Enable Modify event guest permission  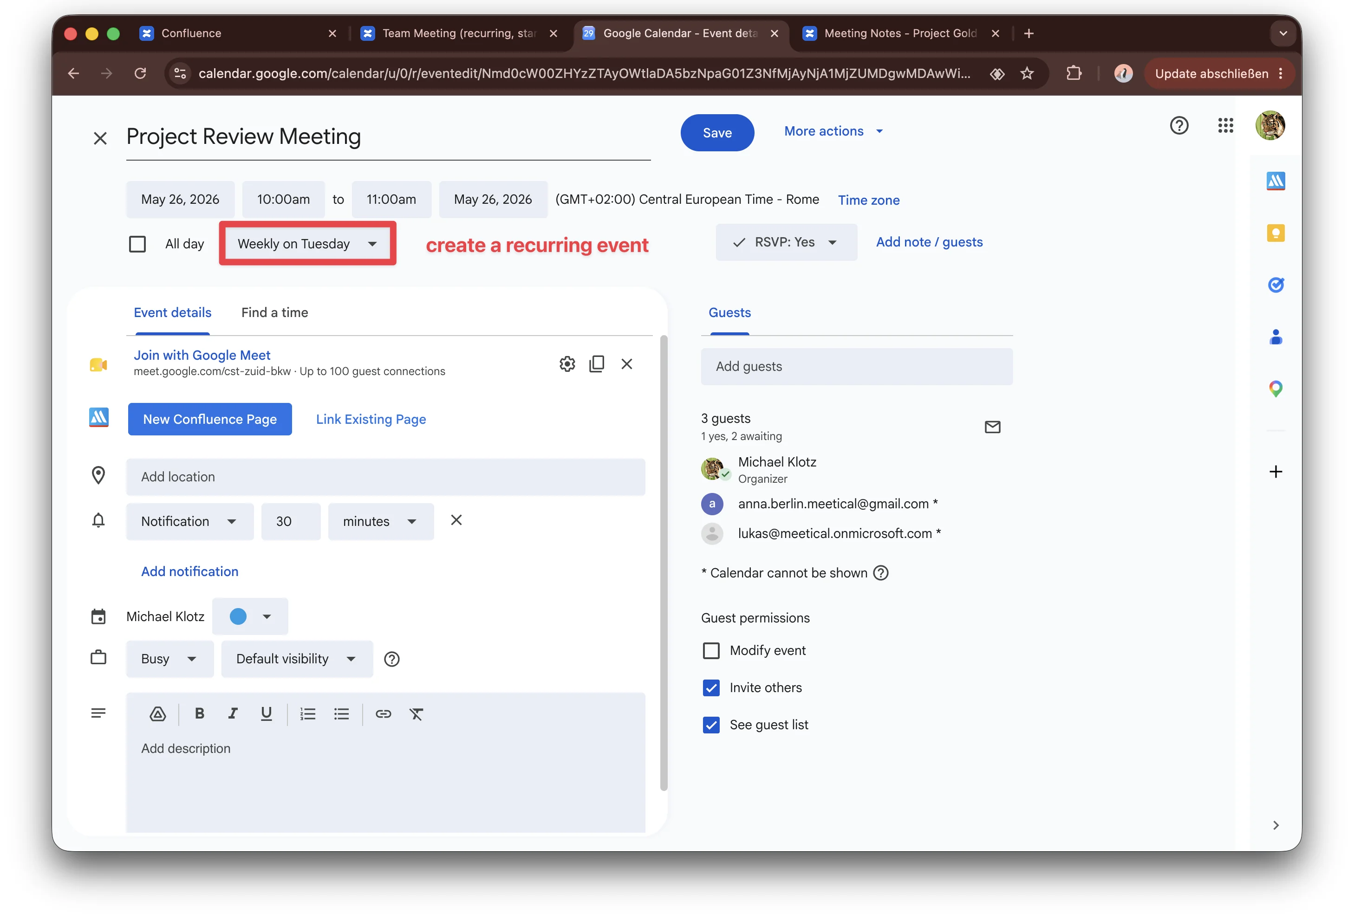click(711, 650)
